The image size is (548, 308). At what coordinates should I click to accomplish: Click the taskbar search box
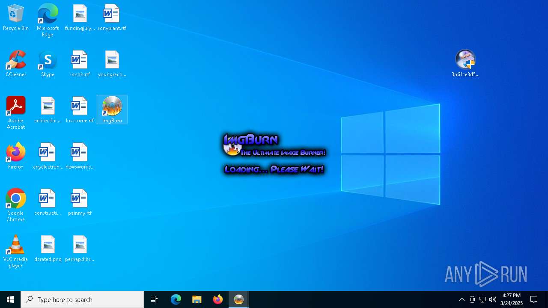82,299
